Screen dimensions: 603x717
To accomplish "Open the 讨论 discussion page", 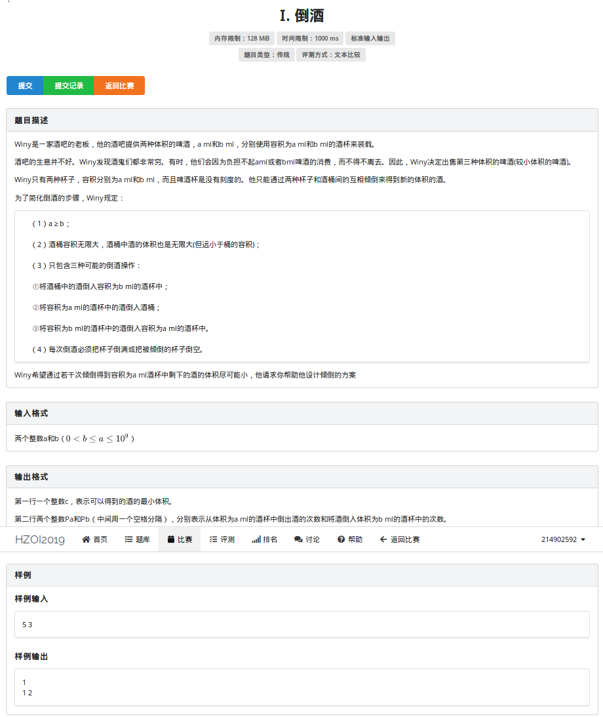I will [x=307, y=539].
